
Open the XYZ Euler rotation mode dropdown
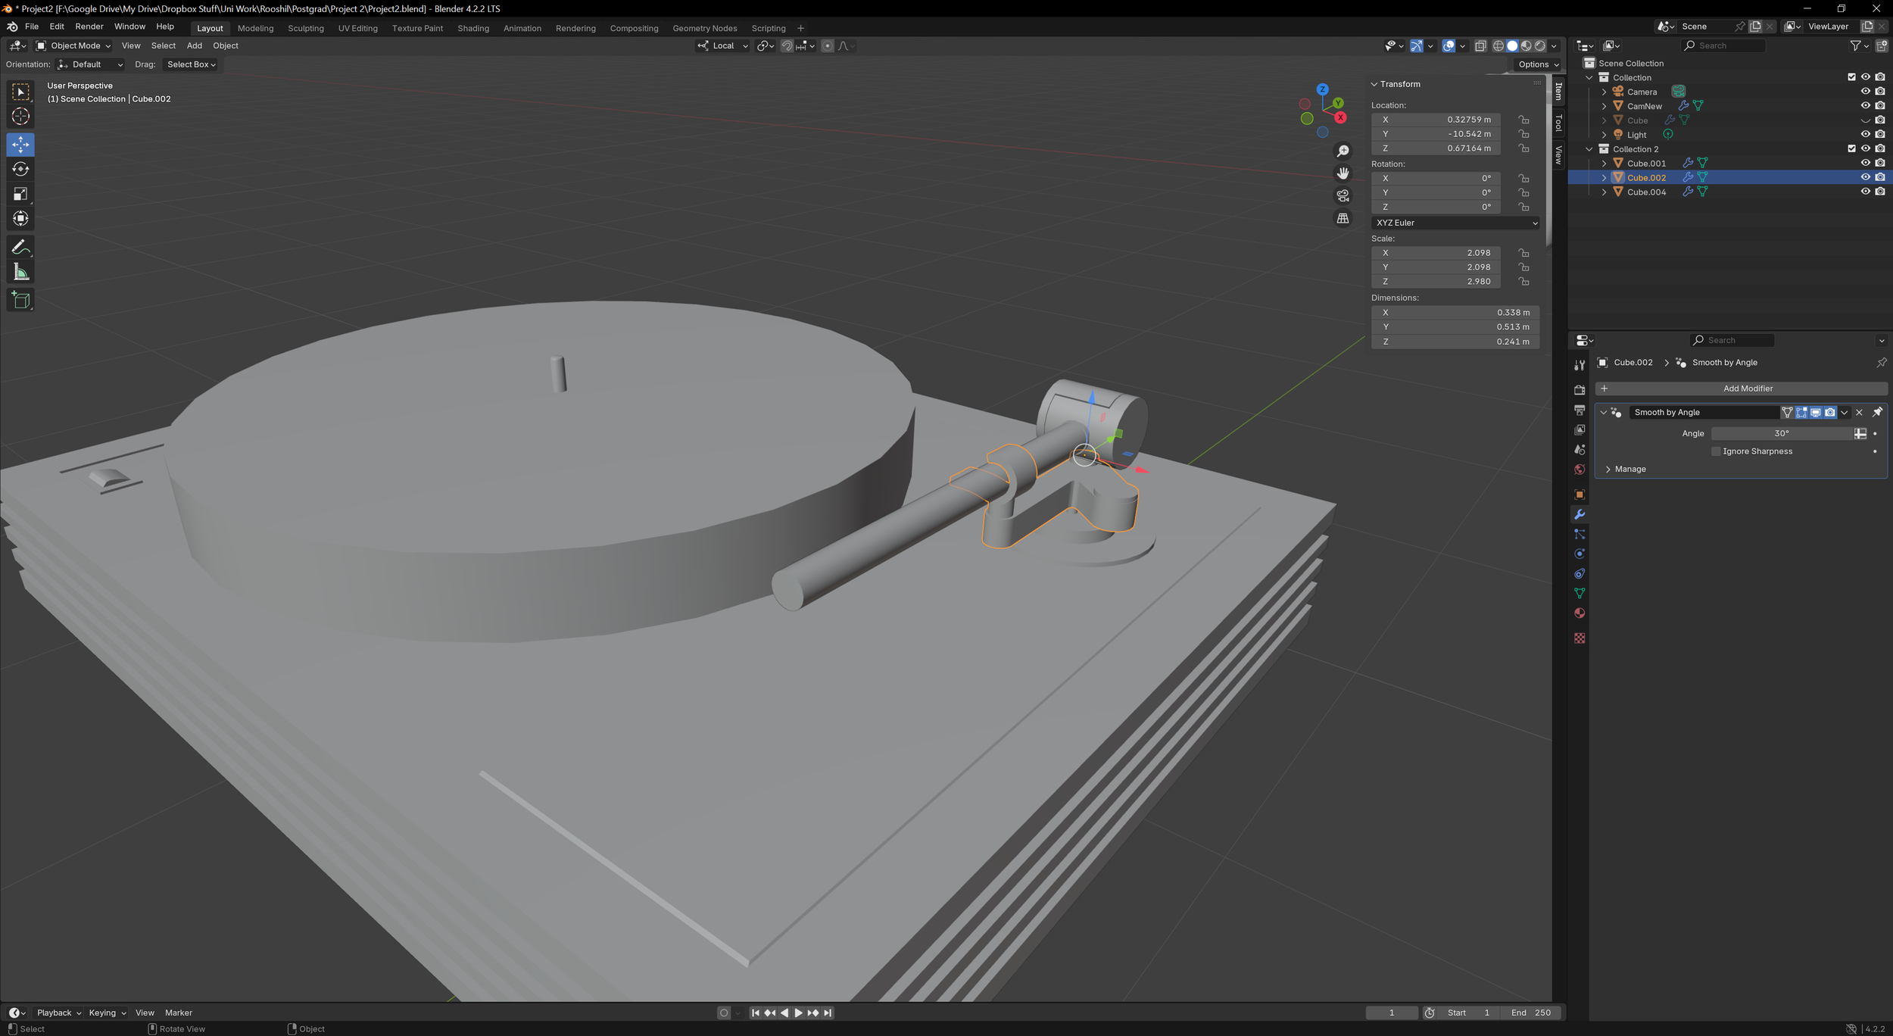[x=1455, y=223]
